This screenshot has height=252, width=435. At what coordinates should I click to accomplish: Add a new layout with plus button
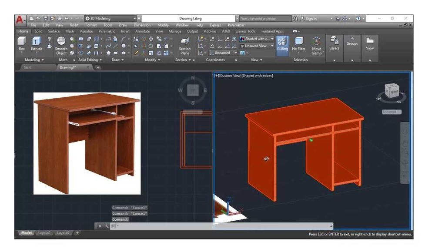click(77, 233)
